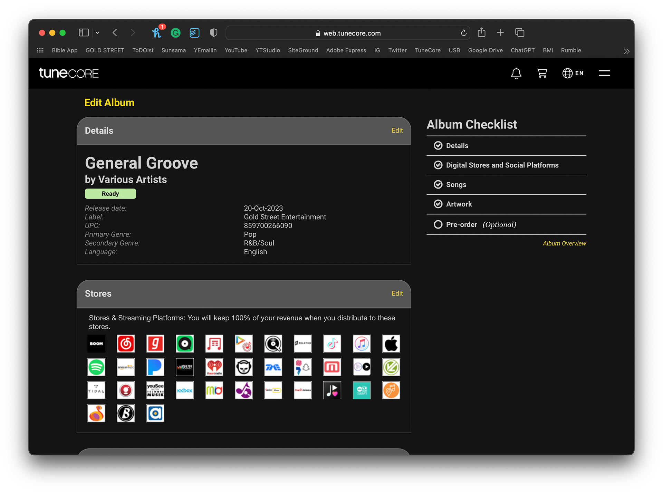Screen dimensions: 663x493
Task: Click the Safari share icon
Action: pyautogui.click(x=481, y=33)
